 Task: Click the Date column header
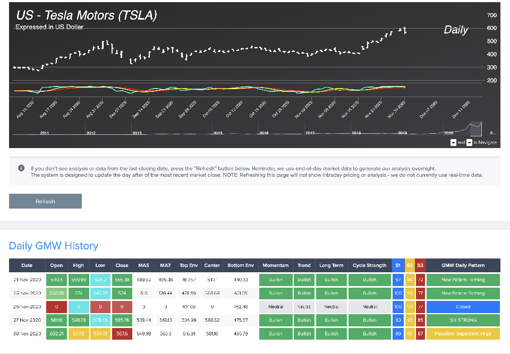point(27,265)
